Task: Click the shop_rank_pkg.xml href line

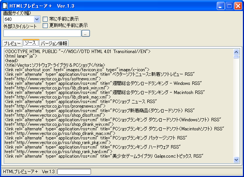Action: point(58,143)
